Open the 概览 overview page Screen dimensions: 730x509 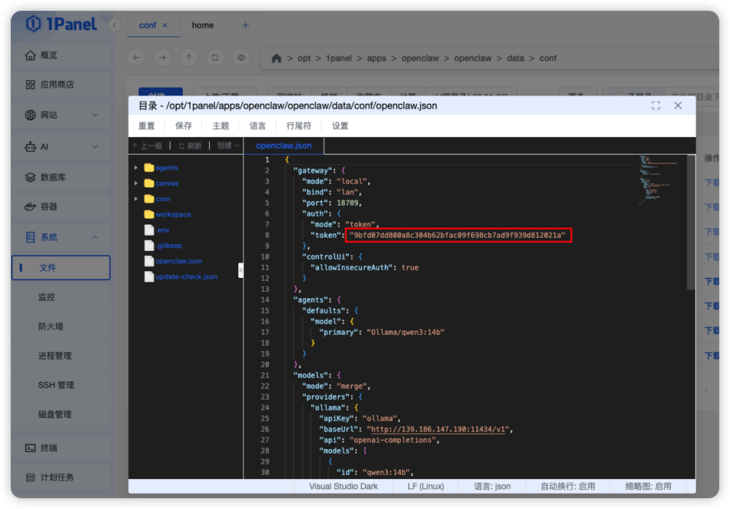point(61,55)
